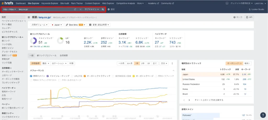Click the lany.co.jp/ URL input field
This screenshot has height=120, width=268.
point(45,9)
